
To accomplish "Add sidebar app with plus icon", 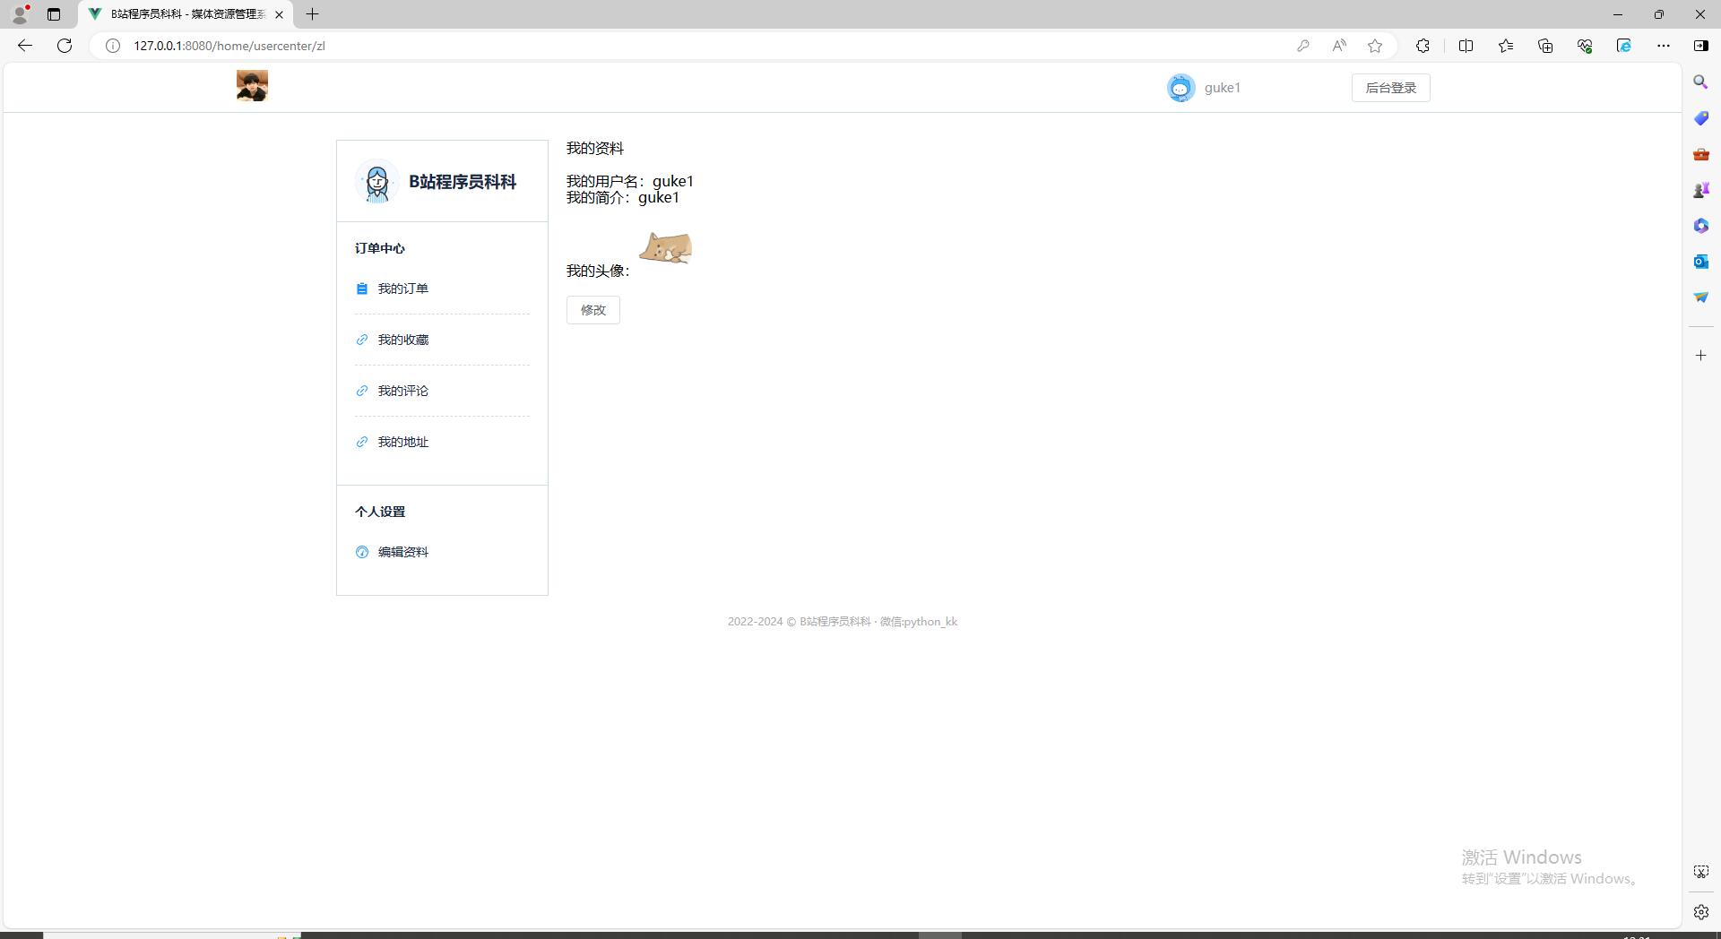I will point(1700,356).
